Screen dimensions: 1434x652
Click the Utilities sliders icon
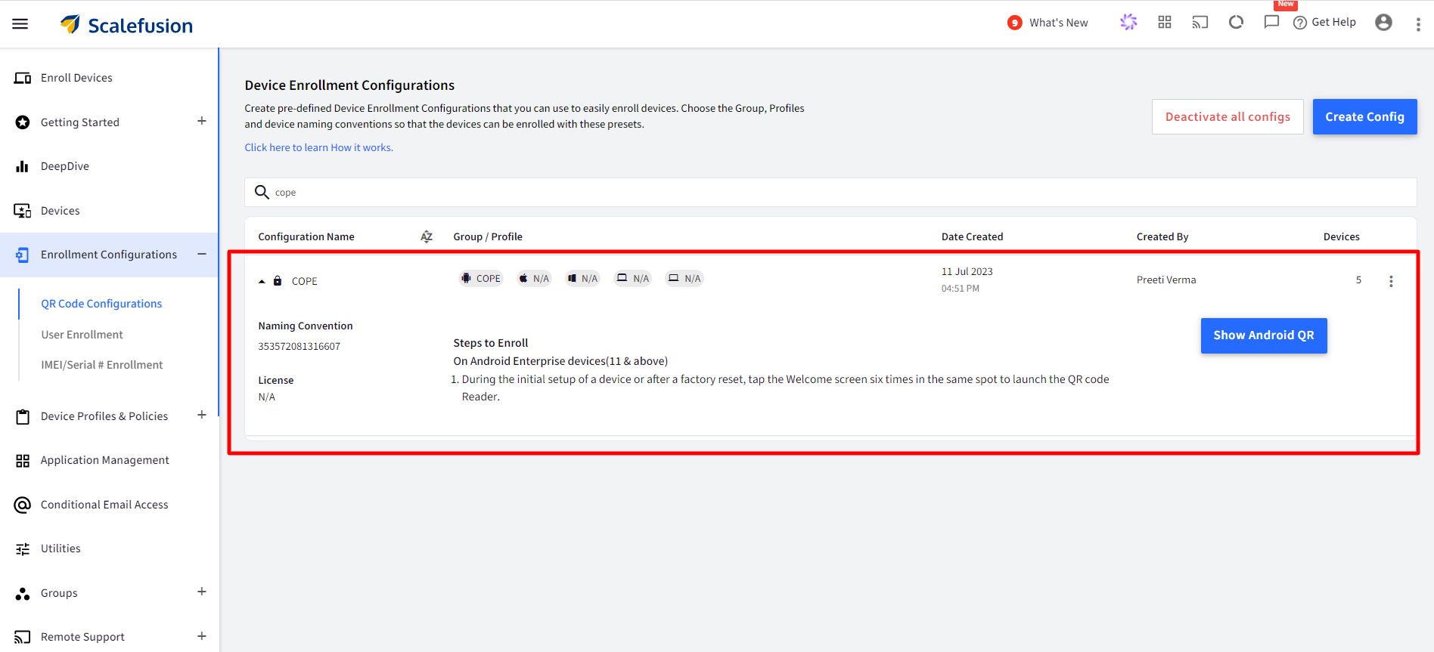(23, 549)
